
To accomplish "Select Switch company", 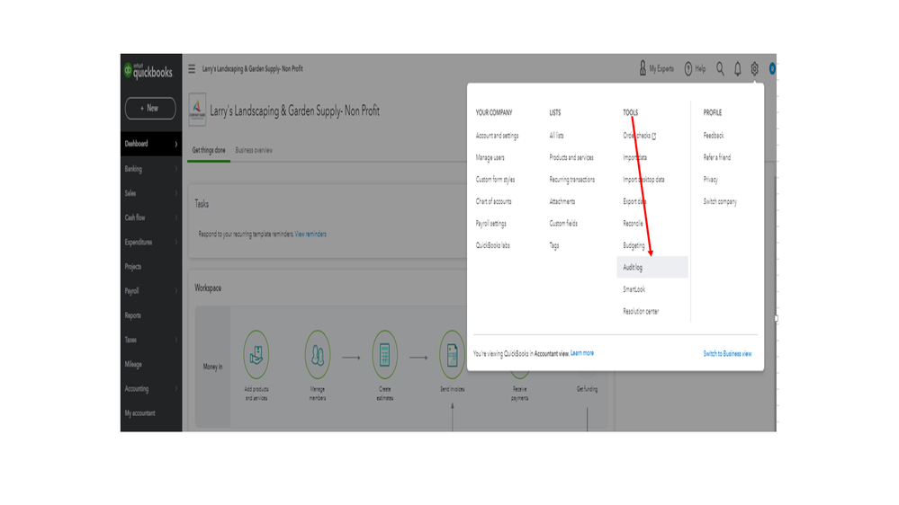I will [720, 201].
